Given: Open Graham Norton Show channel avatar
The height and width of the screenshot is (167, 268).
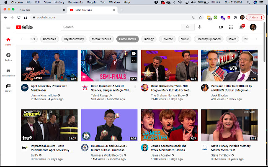Looking at the screenshot, I should (144, 88).
